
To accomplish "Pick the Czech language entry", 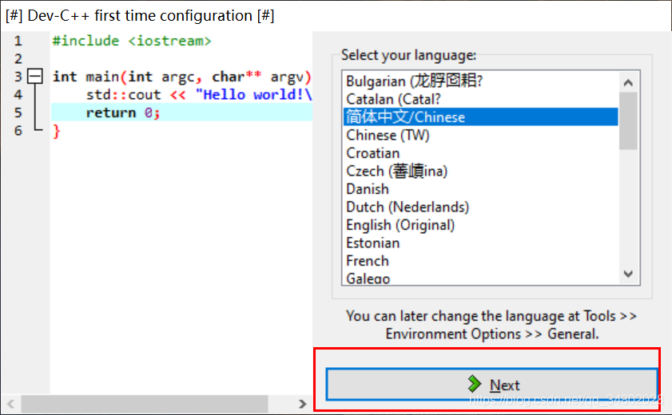I will pyautogui.click(x=481, y=171).
